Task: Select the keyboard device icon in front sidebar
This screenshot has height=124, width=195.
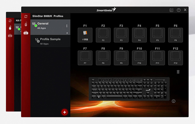Action: tap(26, 33)
